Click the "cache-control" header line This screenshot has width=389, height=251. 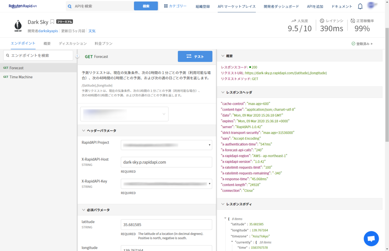click(245, 104)
